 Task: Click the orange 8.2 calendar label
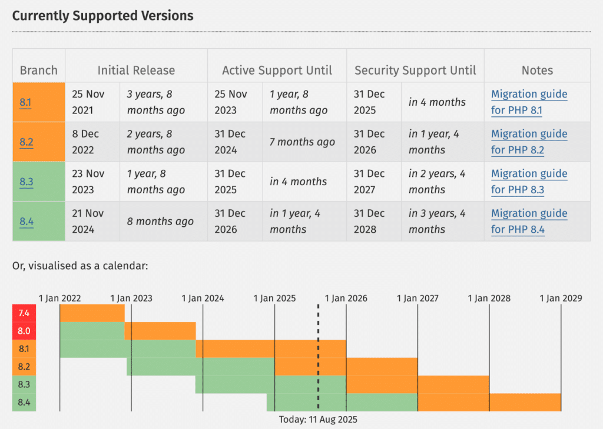24,367
